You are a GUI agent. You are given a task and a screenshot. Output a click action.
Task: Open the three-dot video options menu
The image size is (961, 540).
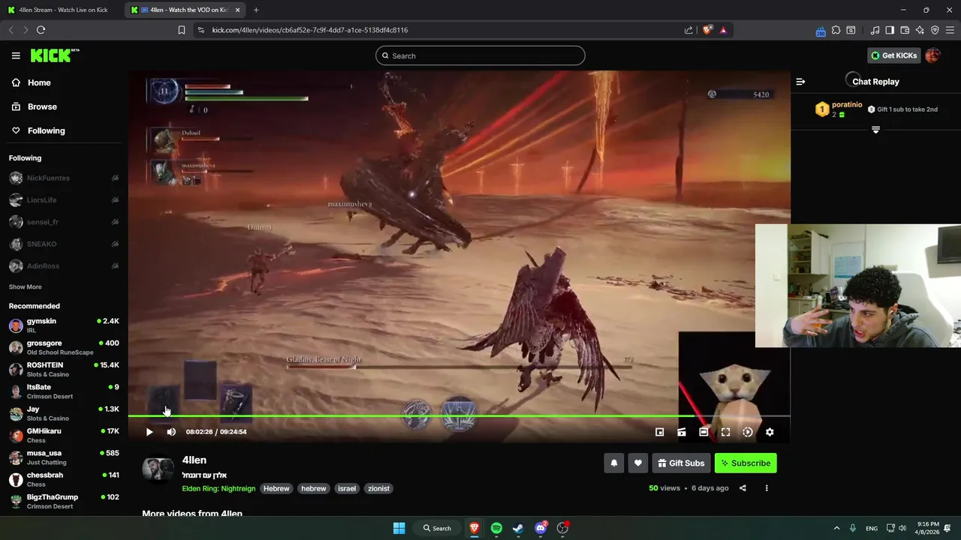coord(767,488)
